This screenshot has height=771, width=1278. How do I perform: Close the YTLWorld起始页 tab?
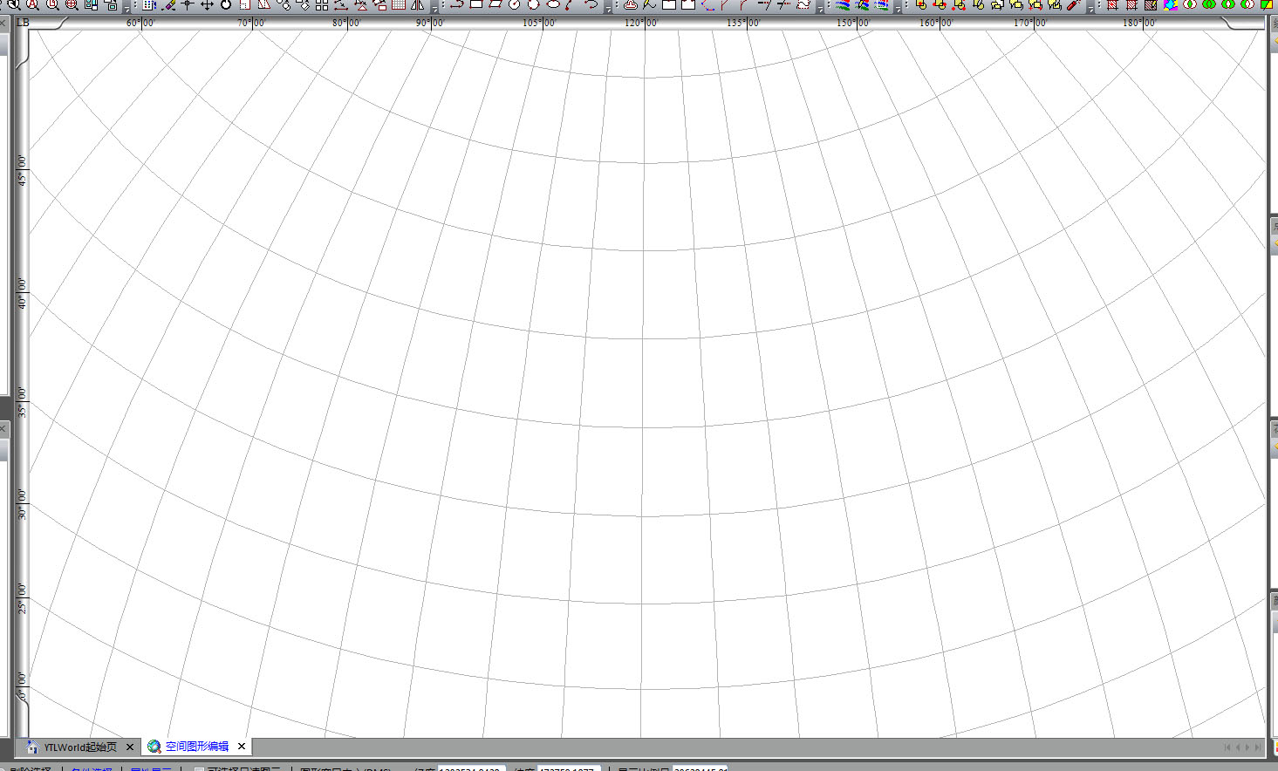(x=130, y=747)
